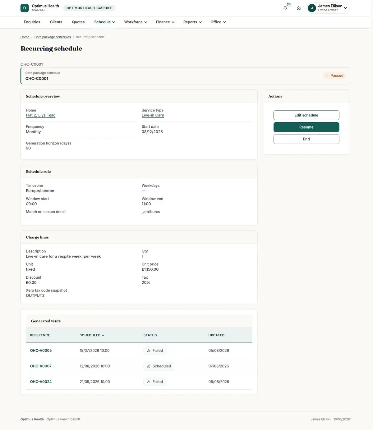Click the pencil icon on Scheduled status
This screenshot has height=430, width=373.
click(x=149, y=366)
